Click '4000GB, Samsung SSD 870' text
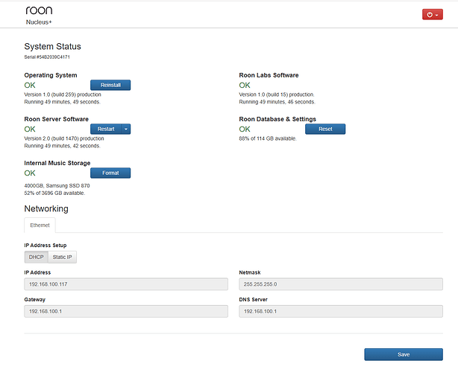The image size is (458, 372). (x=57, y=186)
